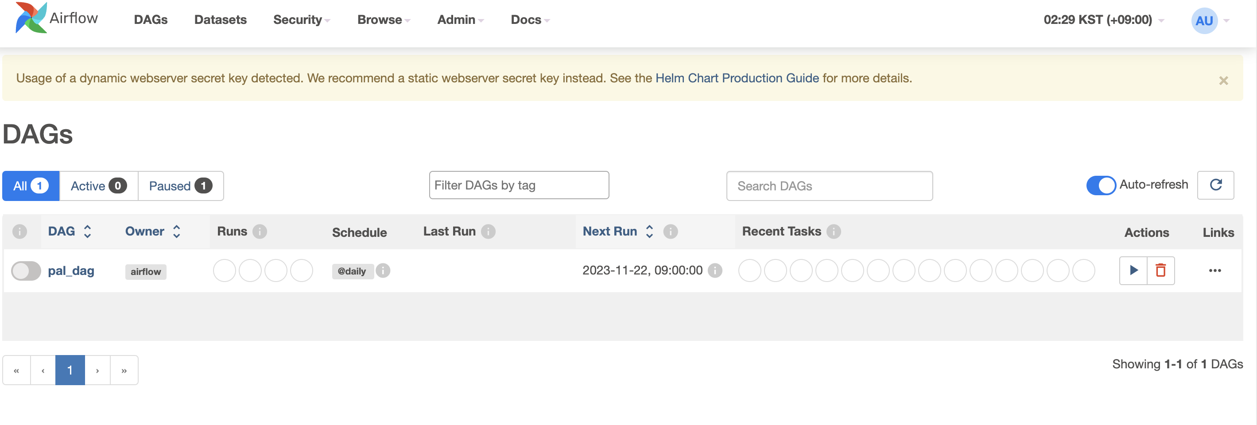Click the Airflow pinwheel logo
The image size is (1257, 425).
(31, 18)
